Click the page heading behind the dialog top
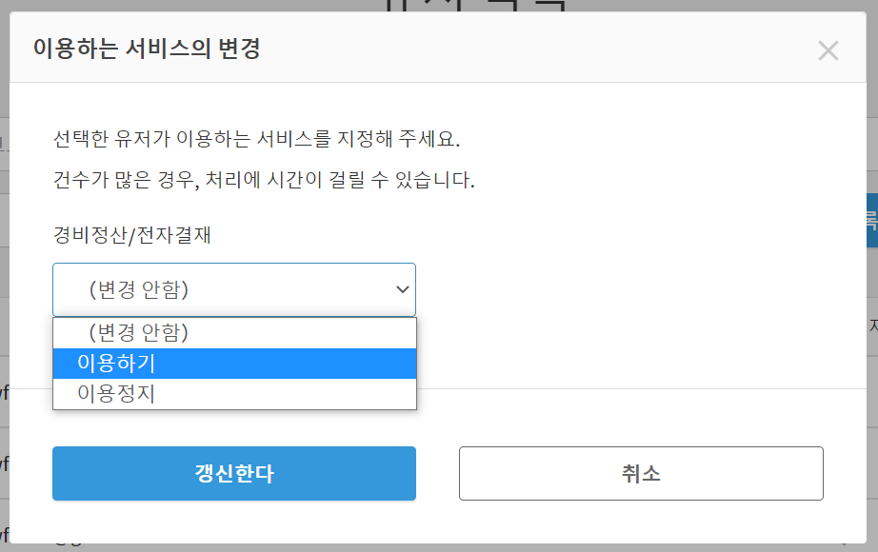 coord(476,6)
